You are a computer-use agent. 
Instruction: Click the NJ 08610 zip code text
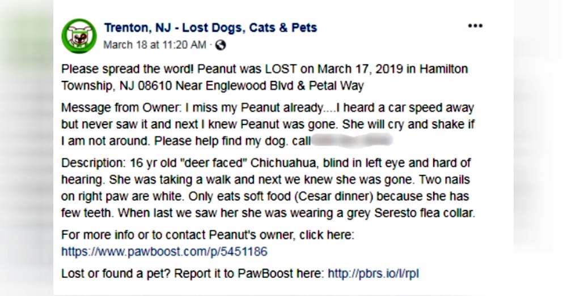pyautogui.click(x=146, y=86)
